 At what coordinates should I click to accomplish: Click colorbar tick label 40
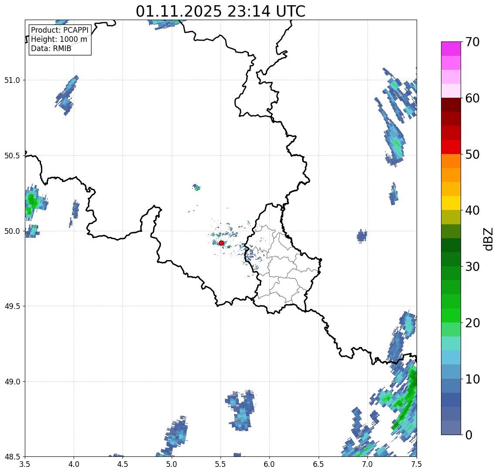click(x=472, y=210)
